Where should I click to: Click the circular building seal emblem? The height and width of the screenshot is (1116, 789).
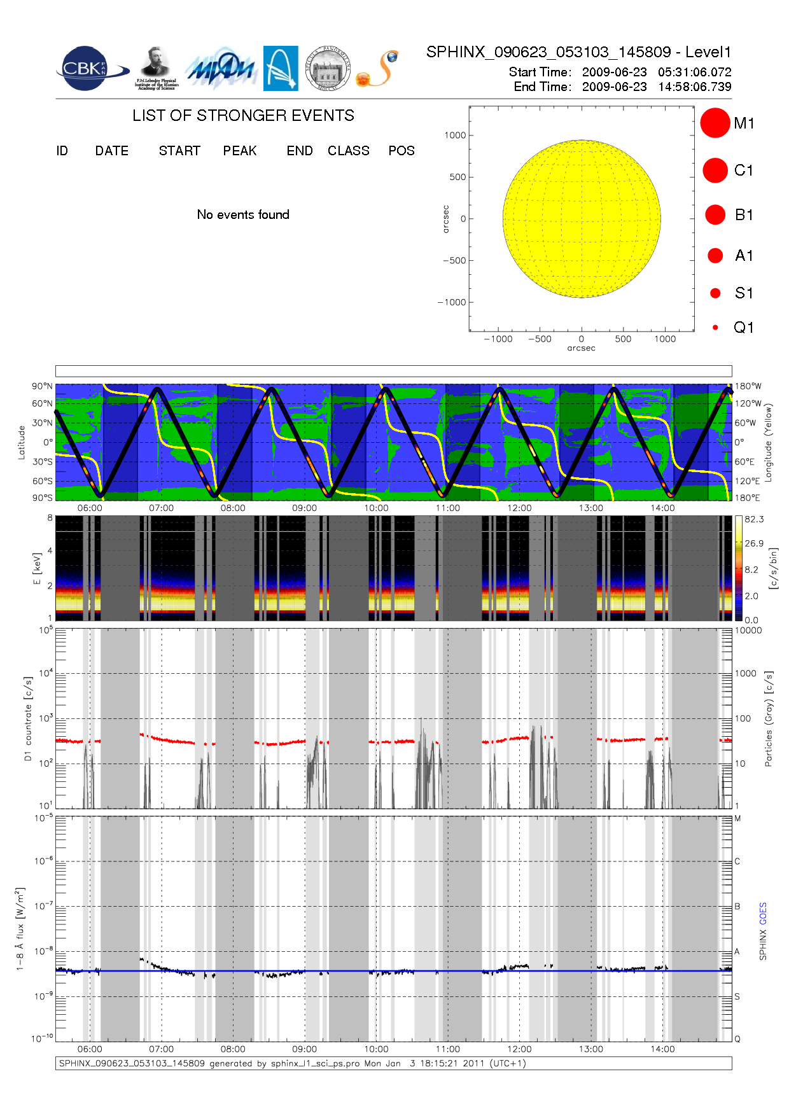328,69
